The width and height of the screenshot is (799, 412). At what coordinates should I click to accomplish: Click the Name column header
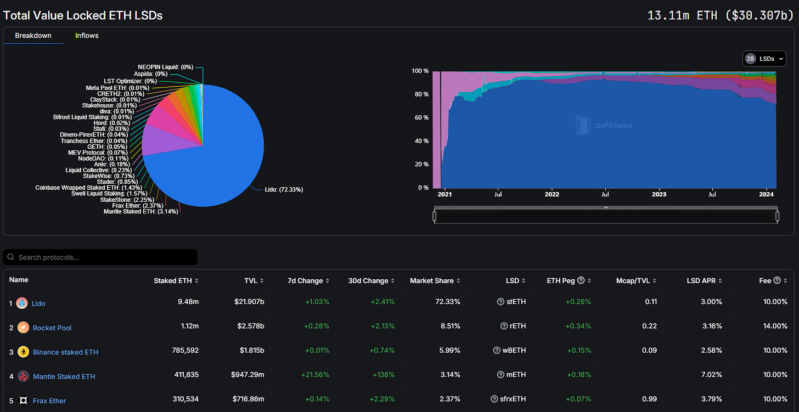(19, 280)
